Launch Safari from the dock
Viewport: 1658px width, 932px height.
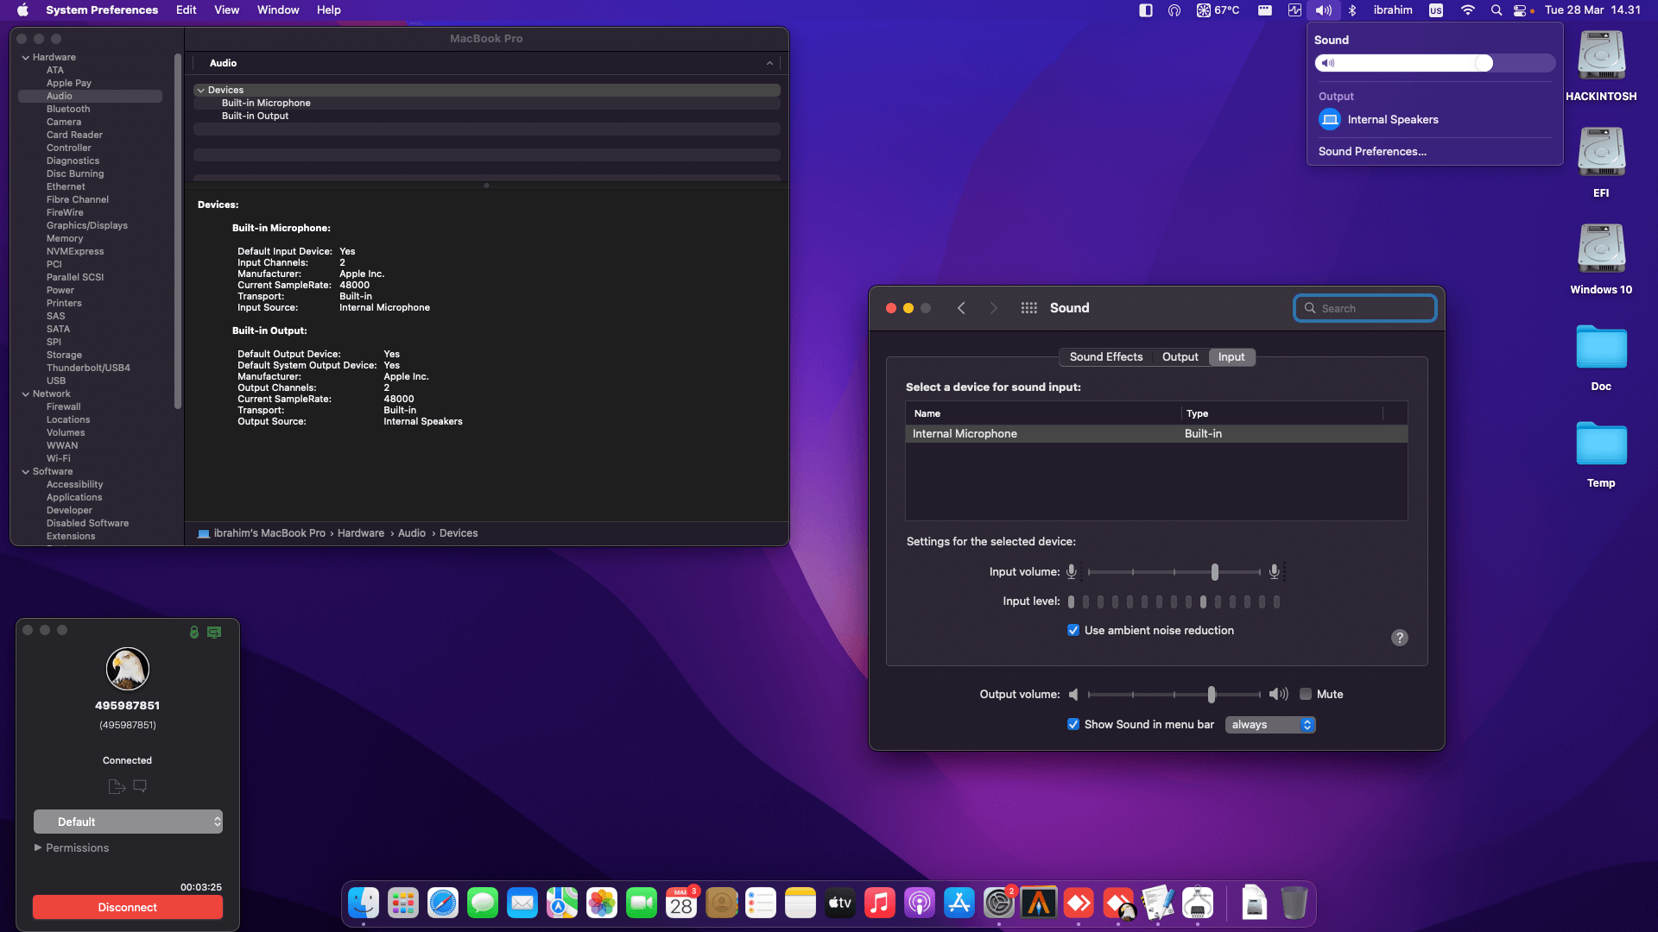click(443, 904)
